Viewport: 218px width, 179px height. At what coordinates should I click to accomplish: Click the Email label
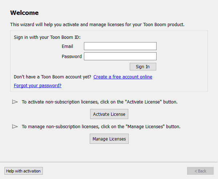pos(67,46)
